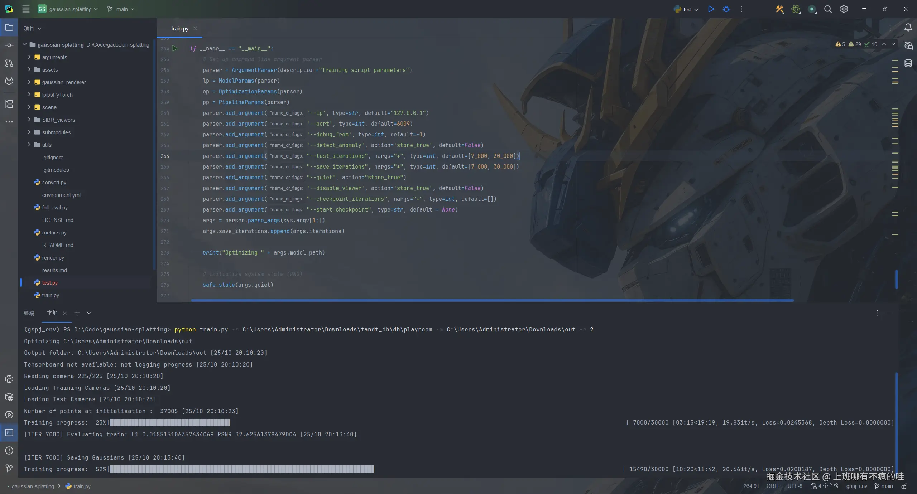Open the Problems tool window icon

[x=9, y=451]
